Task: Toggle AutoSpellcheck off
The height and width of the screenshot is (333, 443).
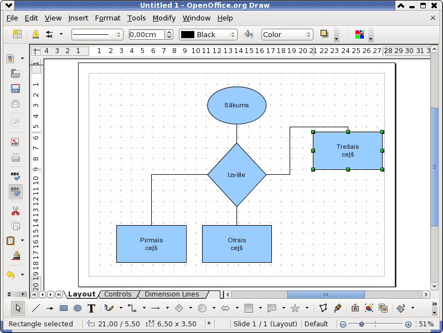Action: 16,191
